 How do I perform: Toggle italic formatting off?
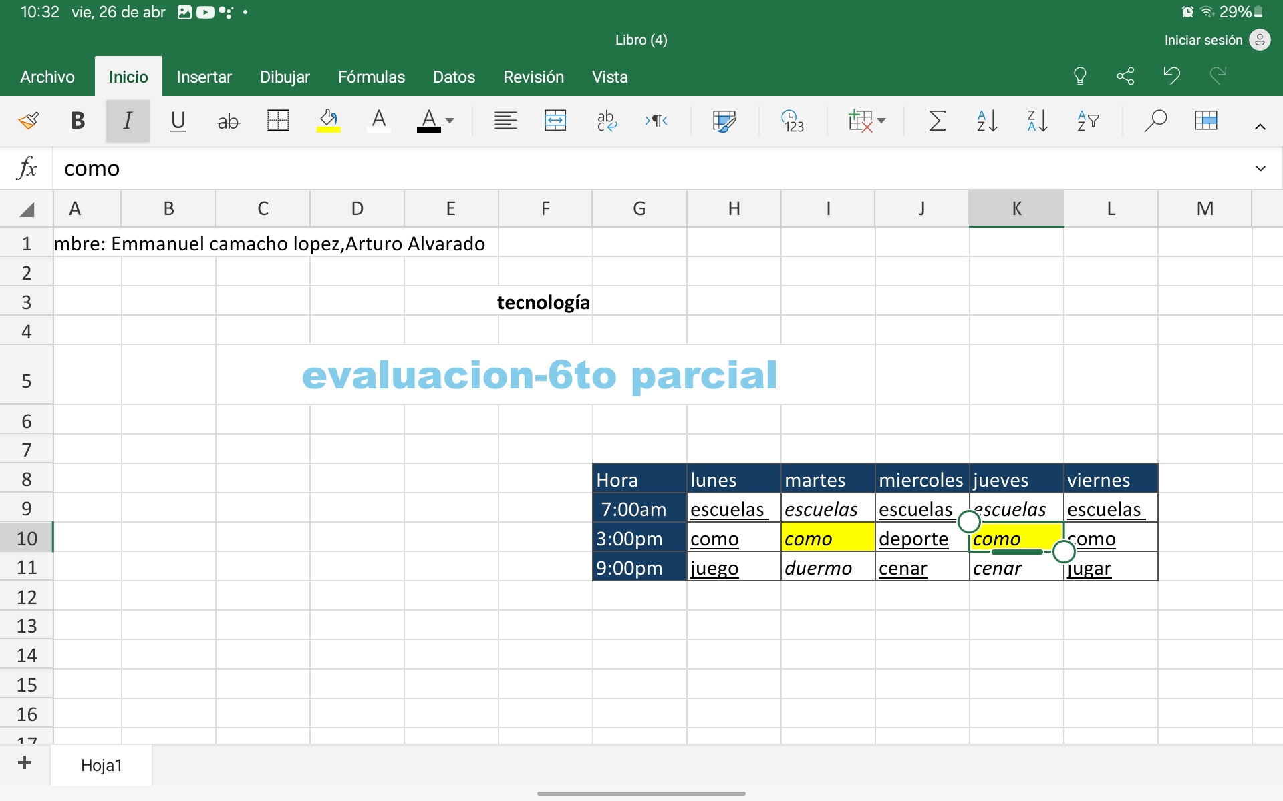[128, 121]
